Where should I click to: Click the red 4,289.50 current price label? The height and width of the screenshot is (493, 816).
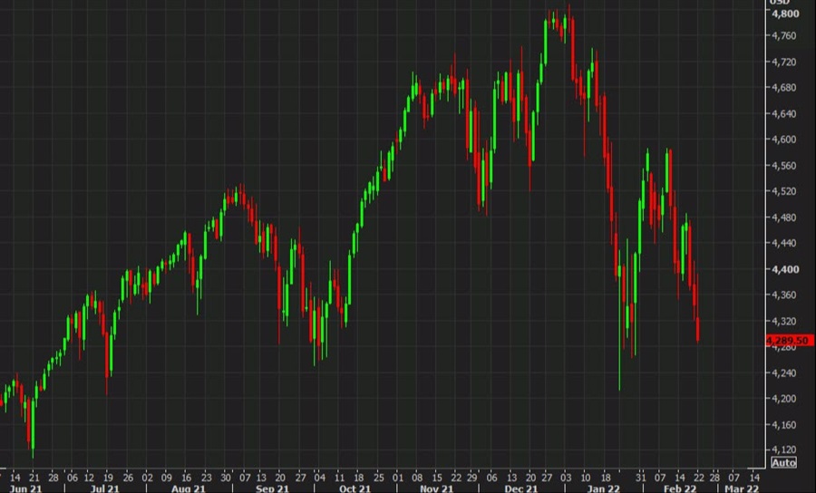click(x=787, y=340)
